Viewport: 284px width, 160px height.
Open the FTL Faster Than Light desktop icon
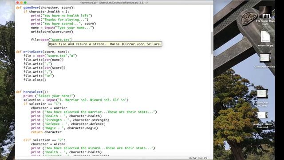[265, 12]
